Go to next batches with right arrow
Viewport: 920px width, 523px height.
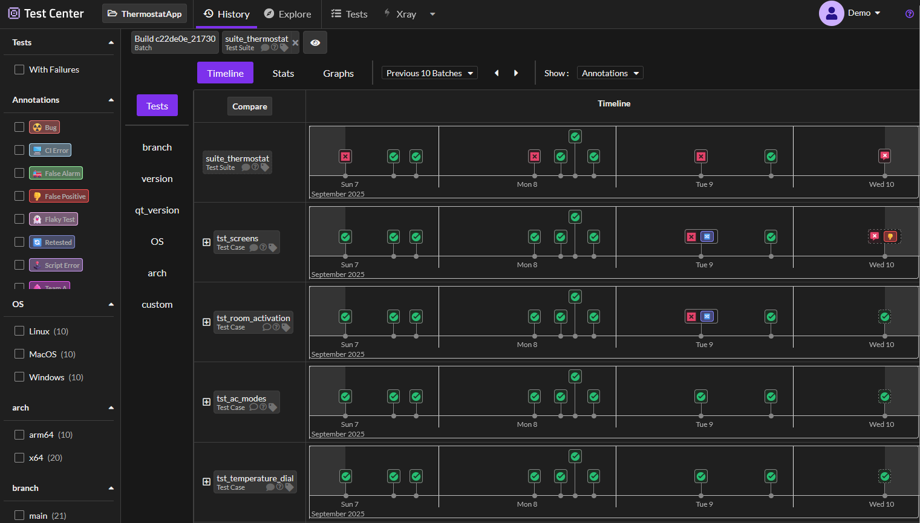point(516,73)
